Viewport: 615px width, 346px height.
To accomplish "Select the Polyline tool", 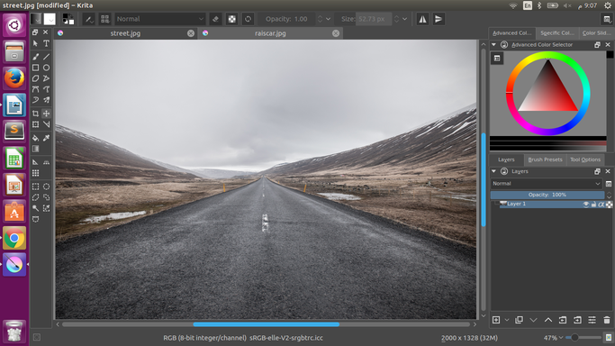I will pos(46,78).
